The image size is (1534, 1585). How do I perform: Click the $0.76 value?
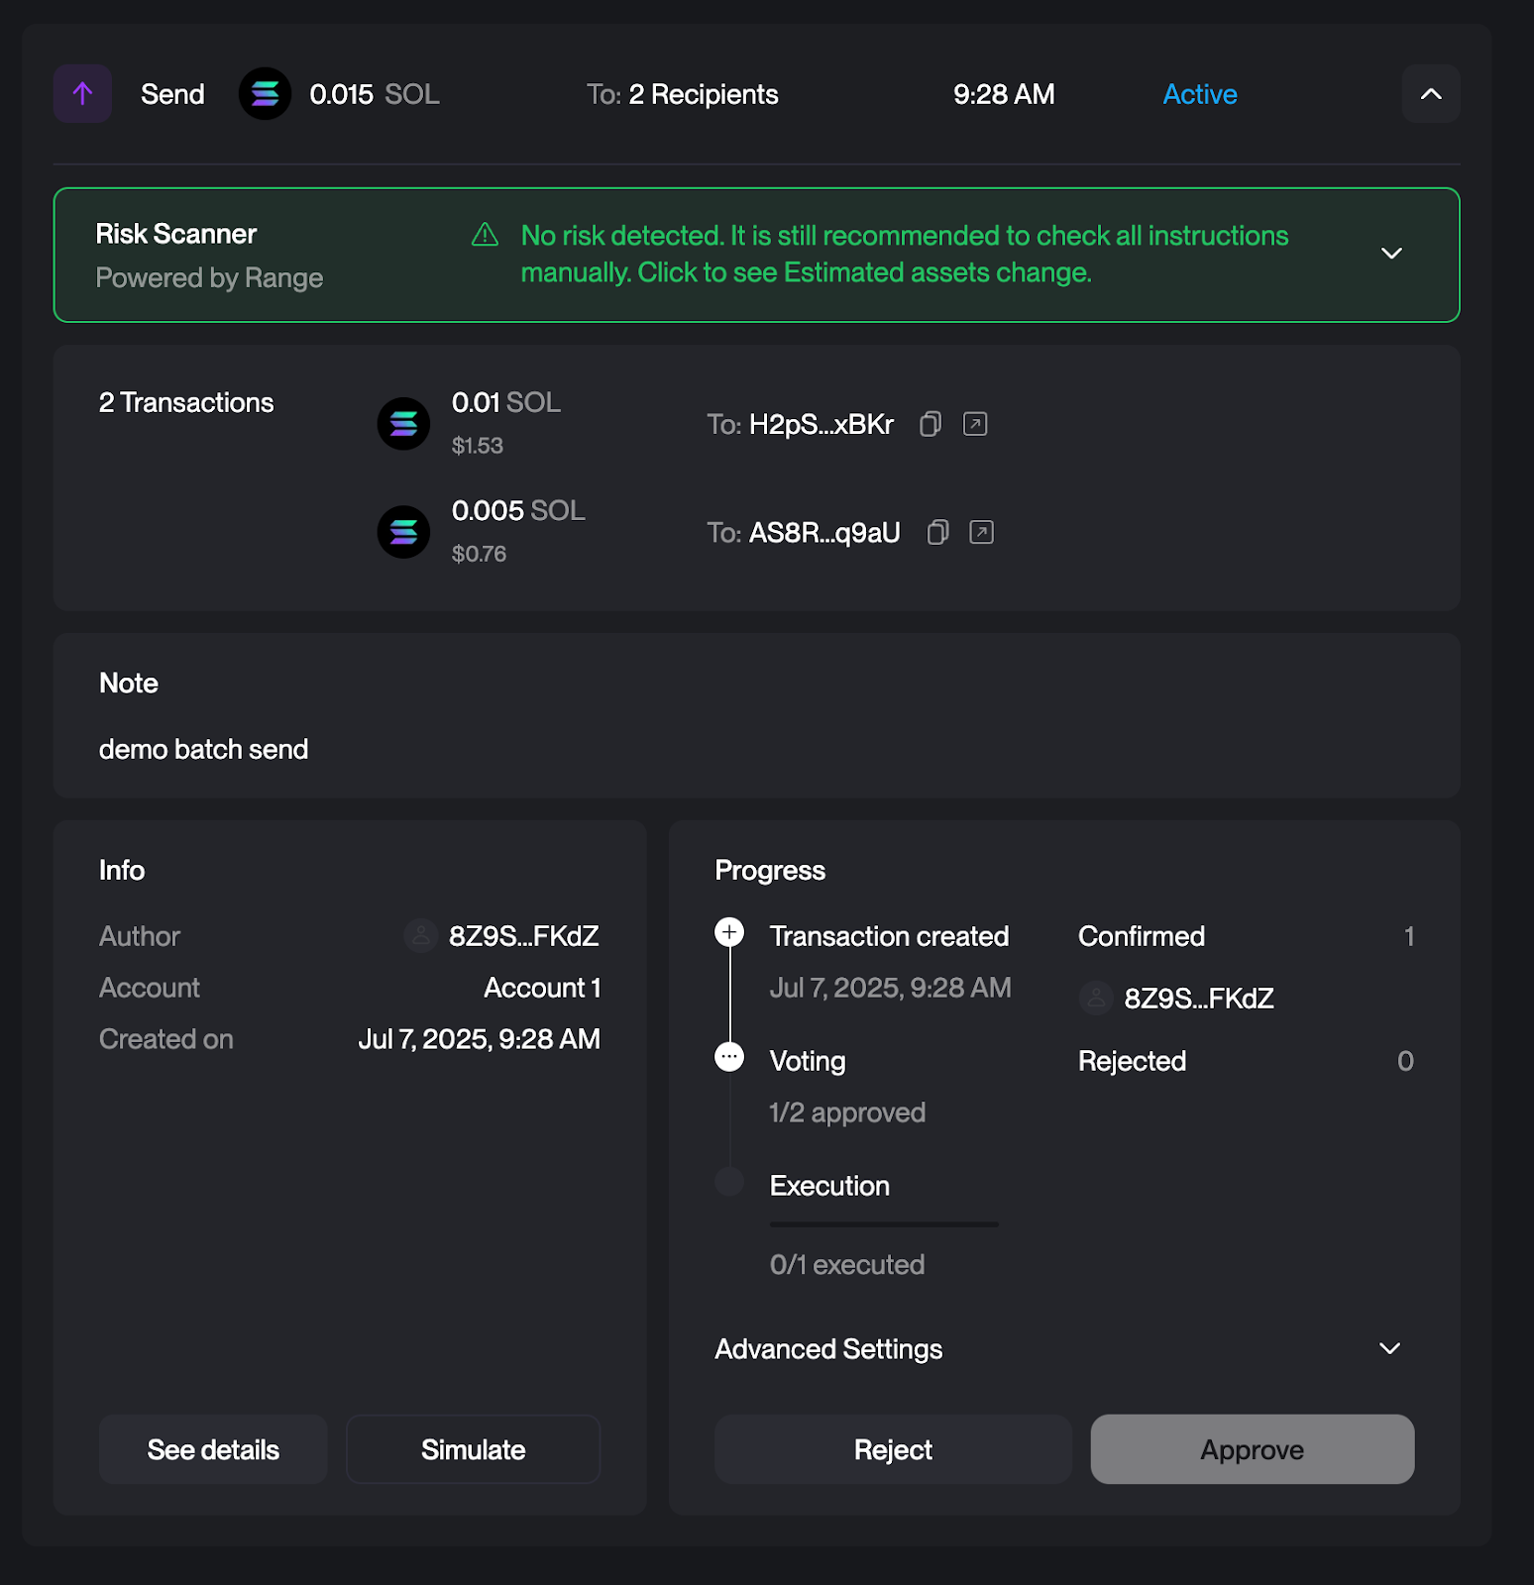(479, 554)
